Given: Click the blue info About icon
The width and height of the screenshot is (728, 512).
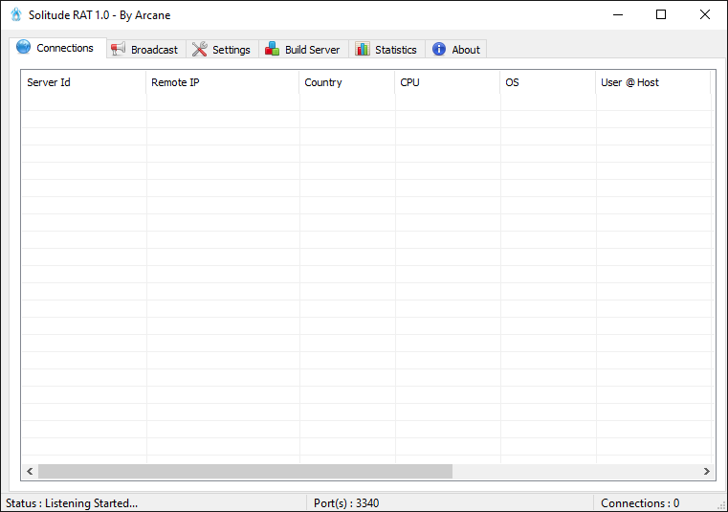Looking at the screenshot, I should [x=439, y=50].
